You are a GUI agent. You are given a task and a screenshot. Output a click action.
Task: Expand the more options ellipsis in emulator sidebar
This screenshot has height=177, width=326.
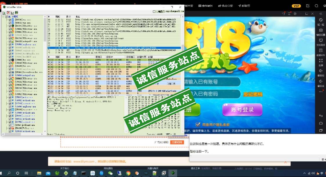[321, 91]
